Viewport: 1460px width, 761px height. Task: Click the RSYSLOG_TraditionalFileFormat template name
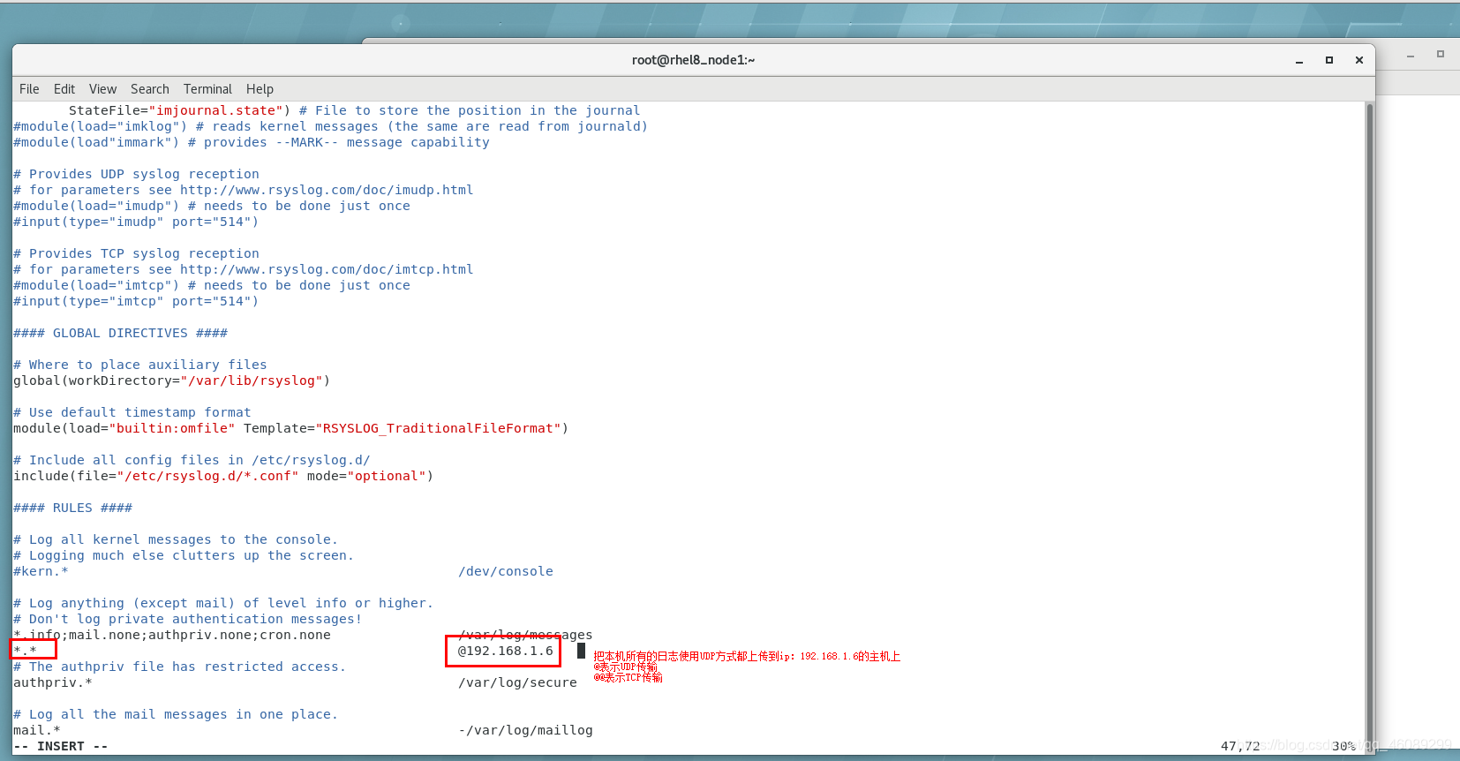(438, 428)
